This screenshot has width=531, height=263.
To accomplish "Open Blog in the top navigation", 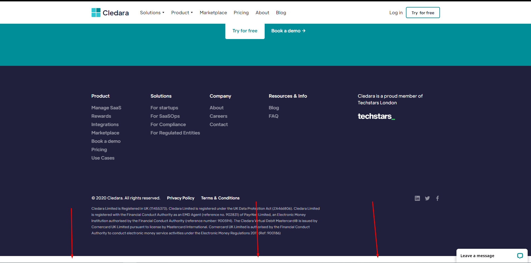I will [x=281, y=13].
